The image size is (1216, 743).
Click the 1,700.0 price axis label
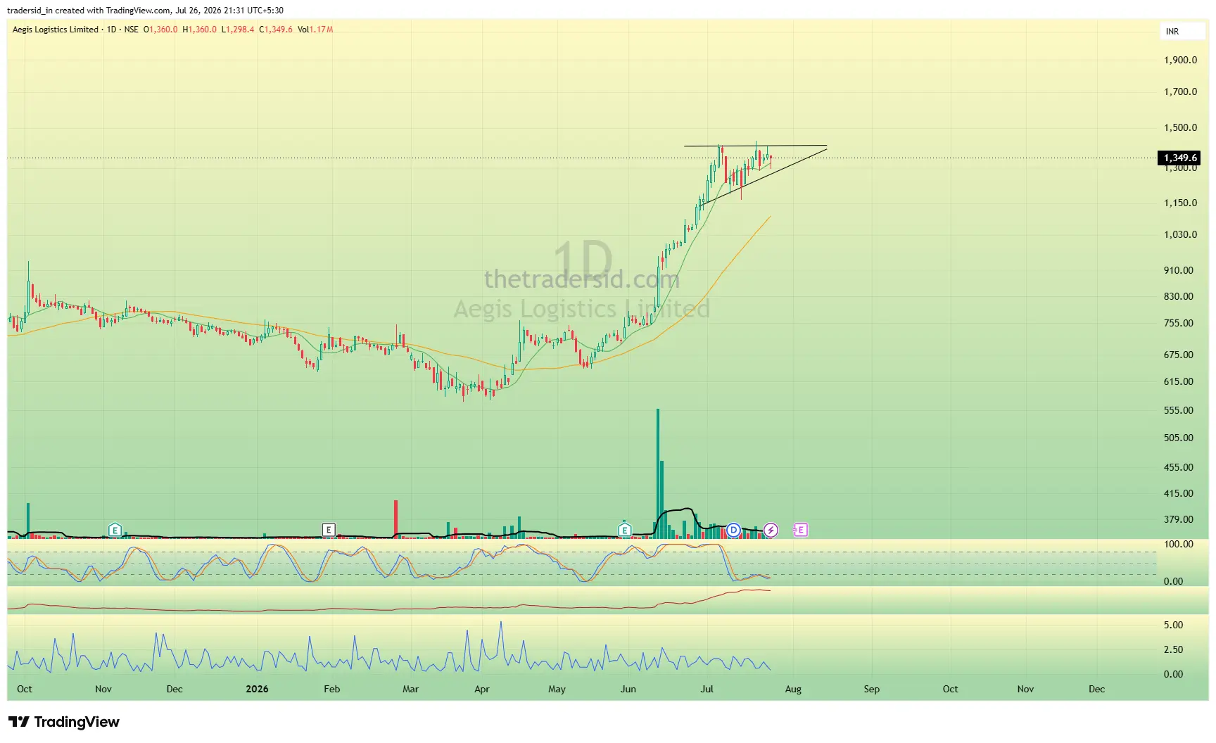[1180, 91]
